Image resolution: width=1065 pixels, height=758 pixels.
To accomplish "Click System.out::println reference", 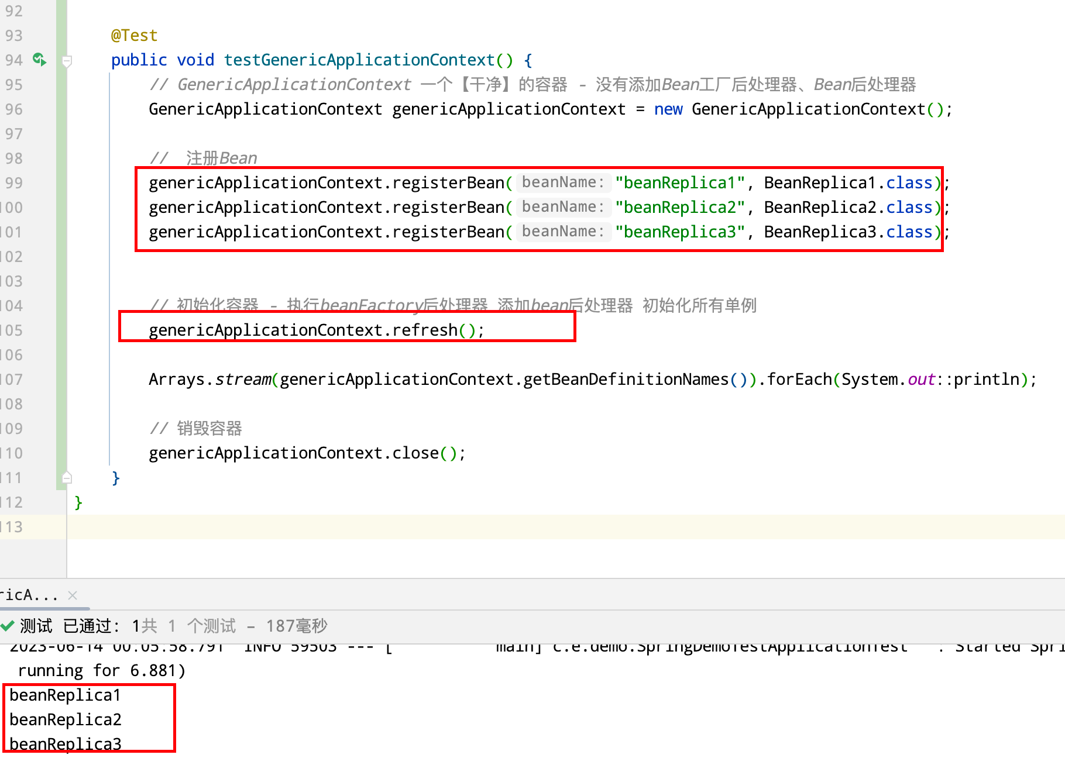I will (x=930, y=380).
